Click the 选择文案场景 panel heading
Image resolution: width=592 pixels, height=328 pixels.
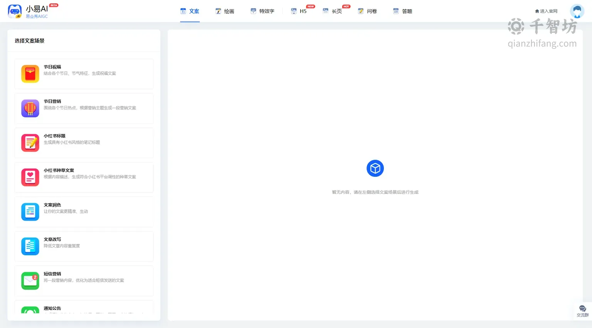tap(30, 41)
